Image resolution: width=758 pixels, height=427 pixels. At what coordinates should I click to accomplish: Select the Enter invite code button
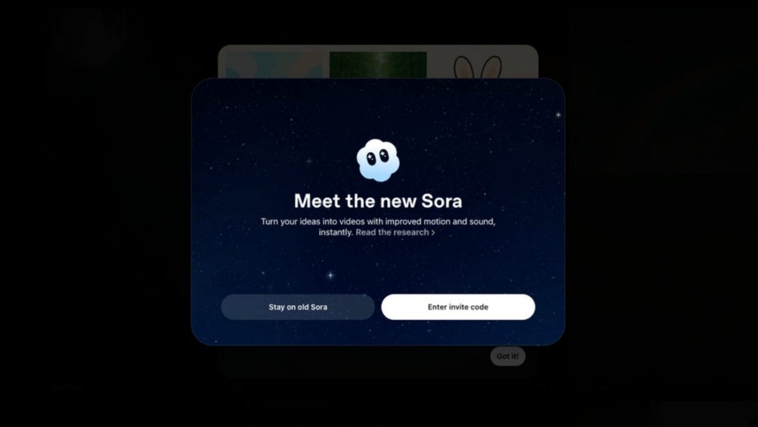coord(458,307)
